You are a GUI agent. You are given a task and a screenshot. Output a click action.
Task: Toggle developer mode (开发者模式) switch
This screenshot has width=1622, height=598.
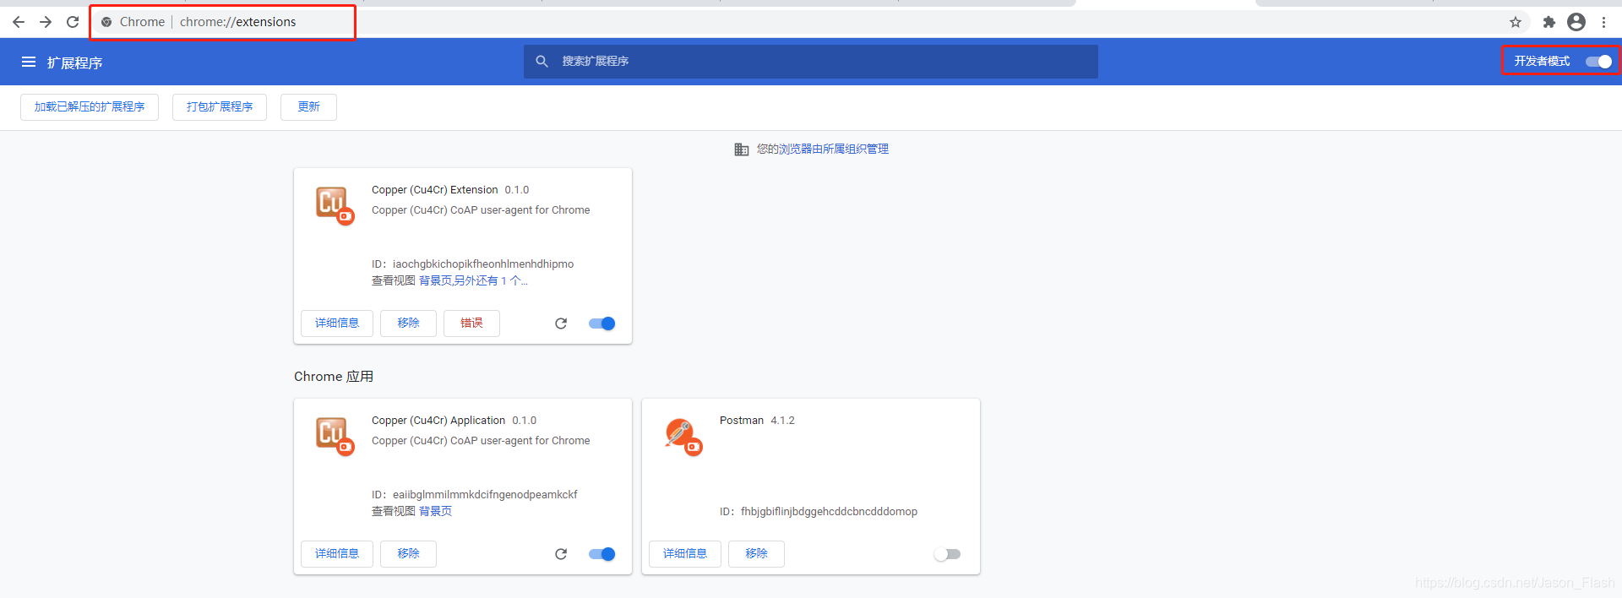pos(1598,61)
